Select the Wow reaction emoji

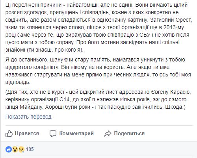click(15, 149)
